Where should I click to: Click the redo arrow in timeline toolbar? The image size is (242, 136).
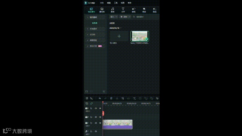click(105, 98)
